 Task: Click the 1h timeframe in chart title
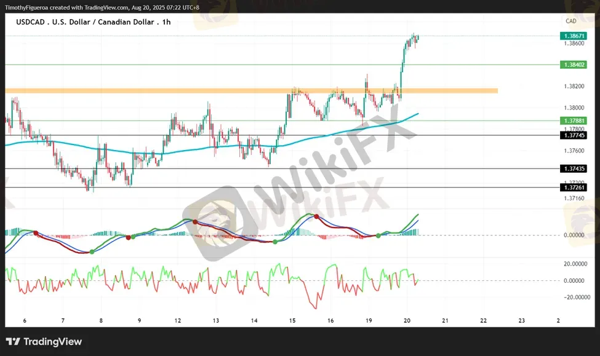coord(166,22)
